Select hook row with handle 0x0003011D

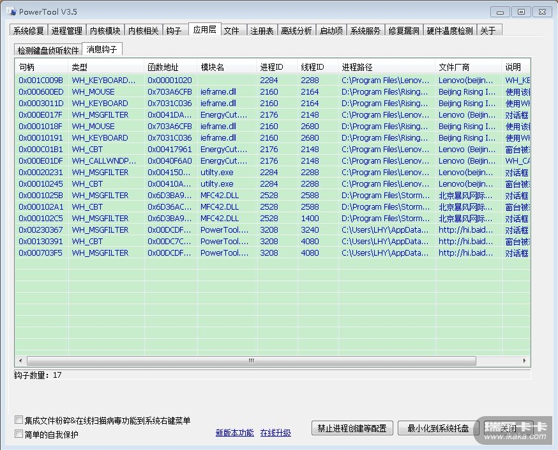click(x=273, y=103)
